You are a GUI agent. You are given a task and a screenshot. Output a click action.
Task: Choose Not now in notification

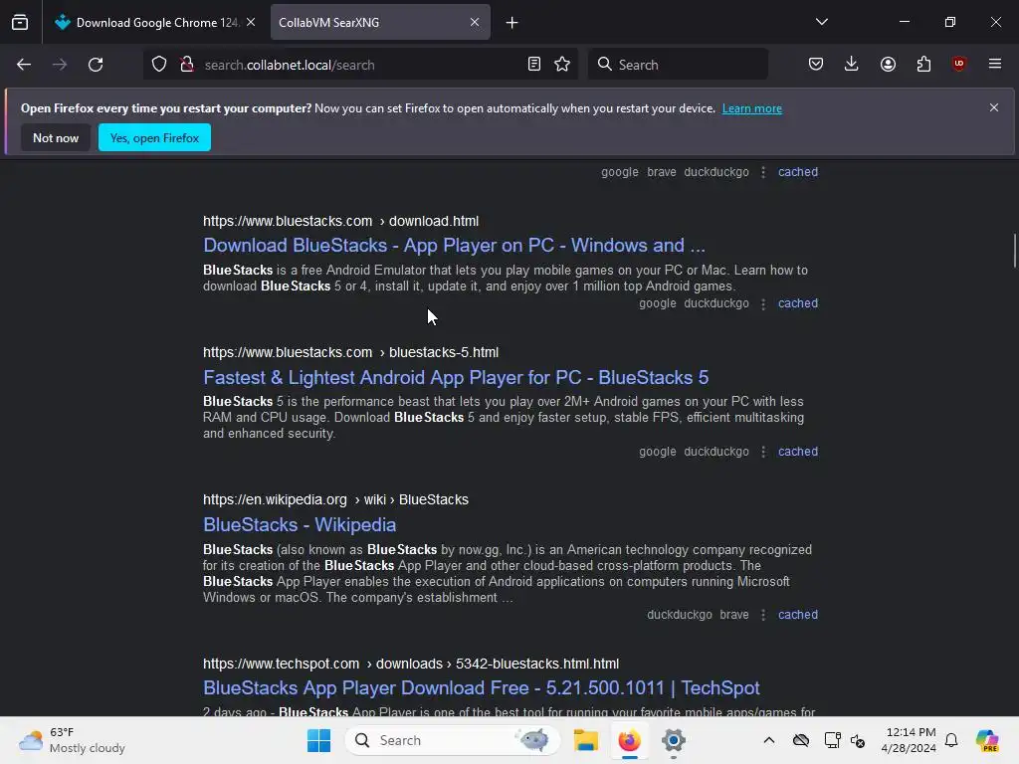point(56,137)
